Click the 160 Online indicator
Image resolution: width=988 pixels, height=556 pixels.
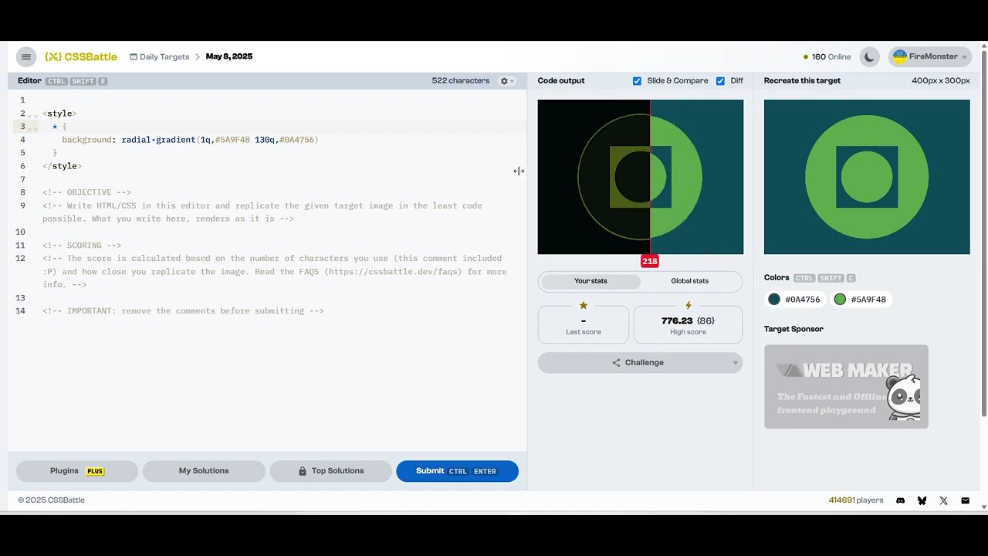click(x=827, y=57)
